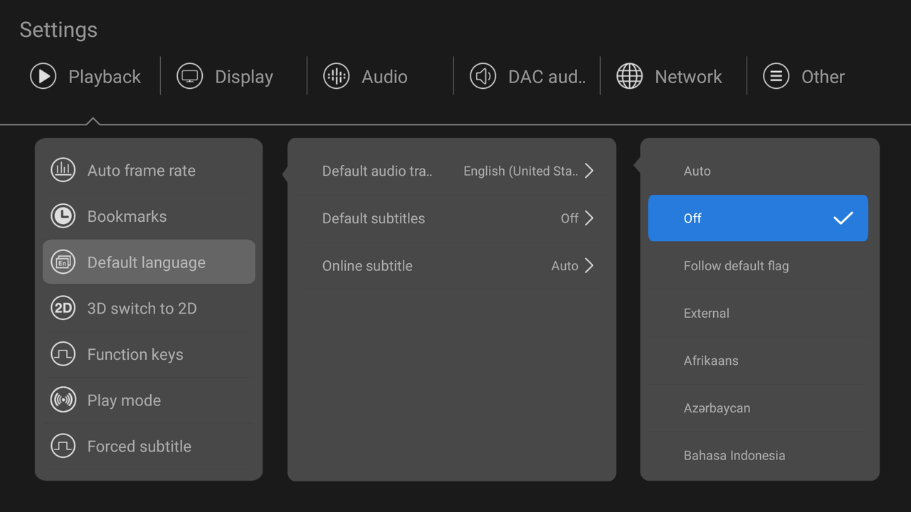Open the Play mode setting

click(149, 400)
